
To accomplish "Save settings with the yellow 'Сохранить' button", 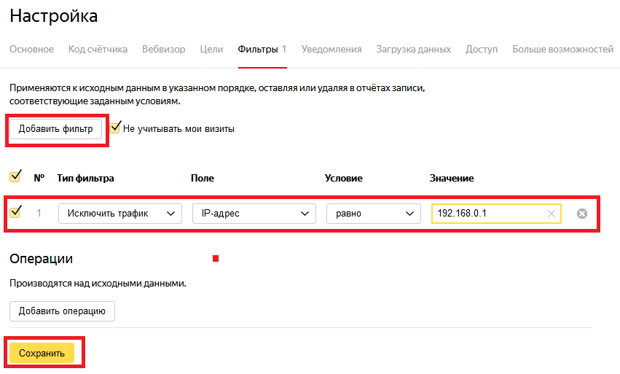I will 42,353.
